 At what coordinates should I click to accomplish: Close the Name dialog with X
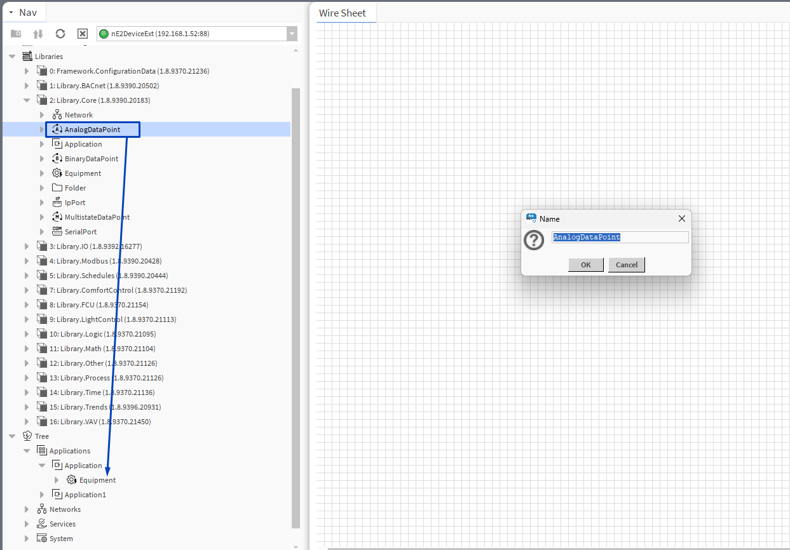681,218
